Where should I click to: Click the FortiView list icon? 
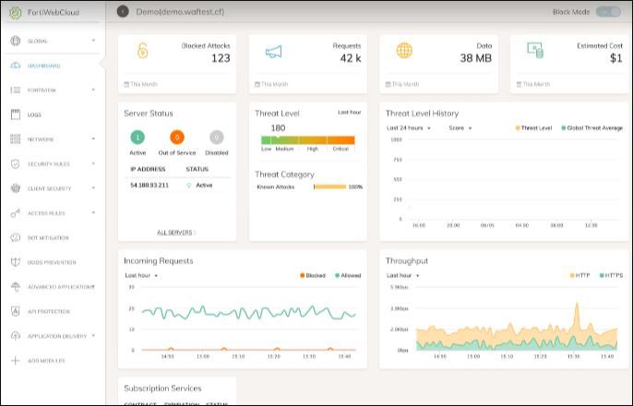coord(16,90)
